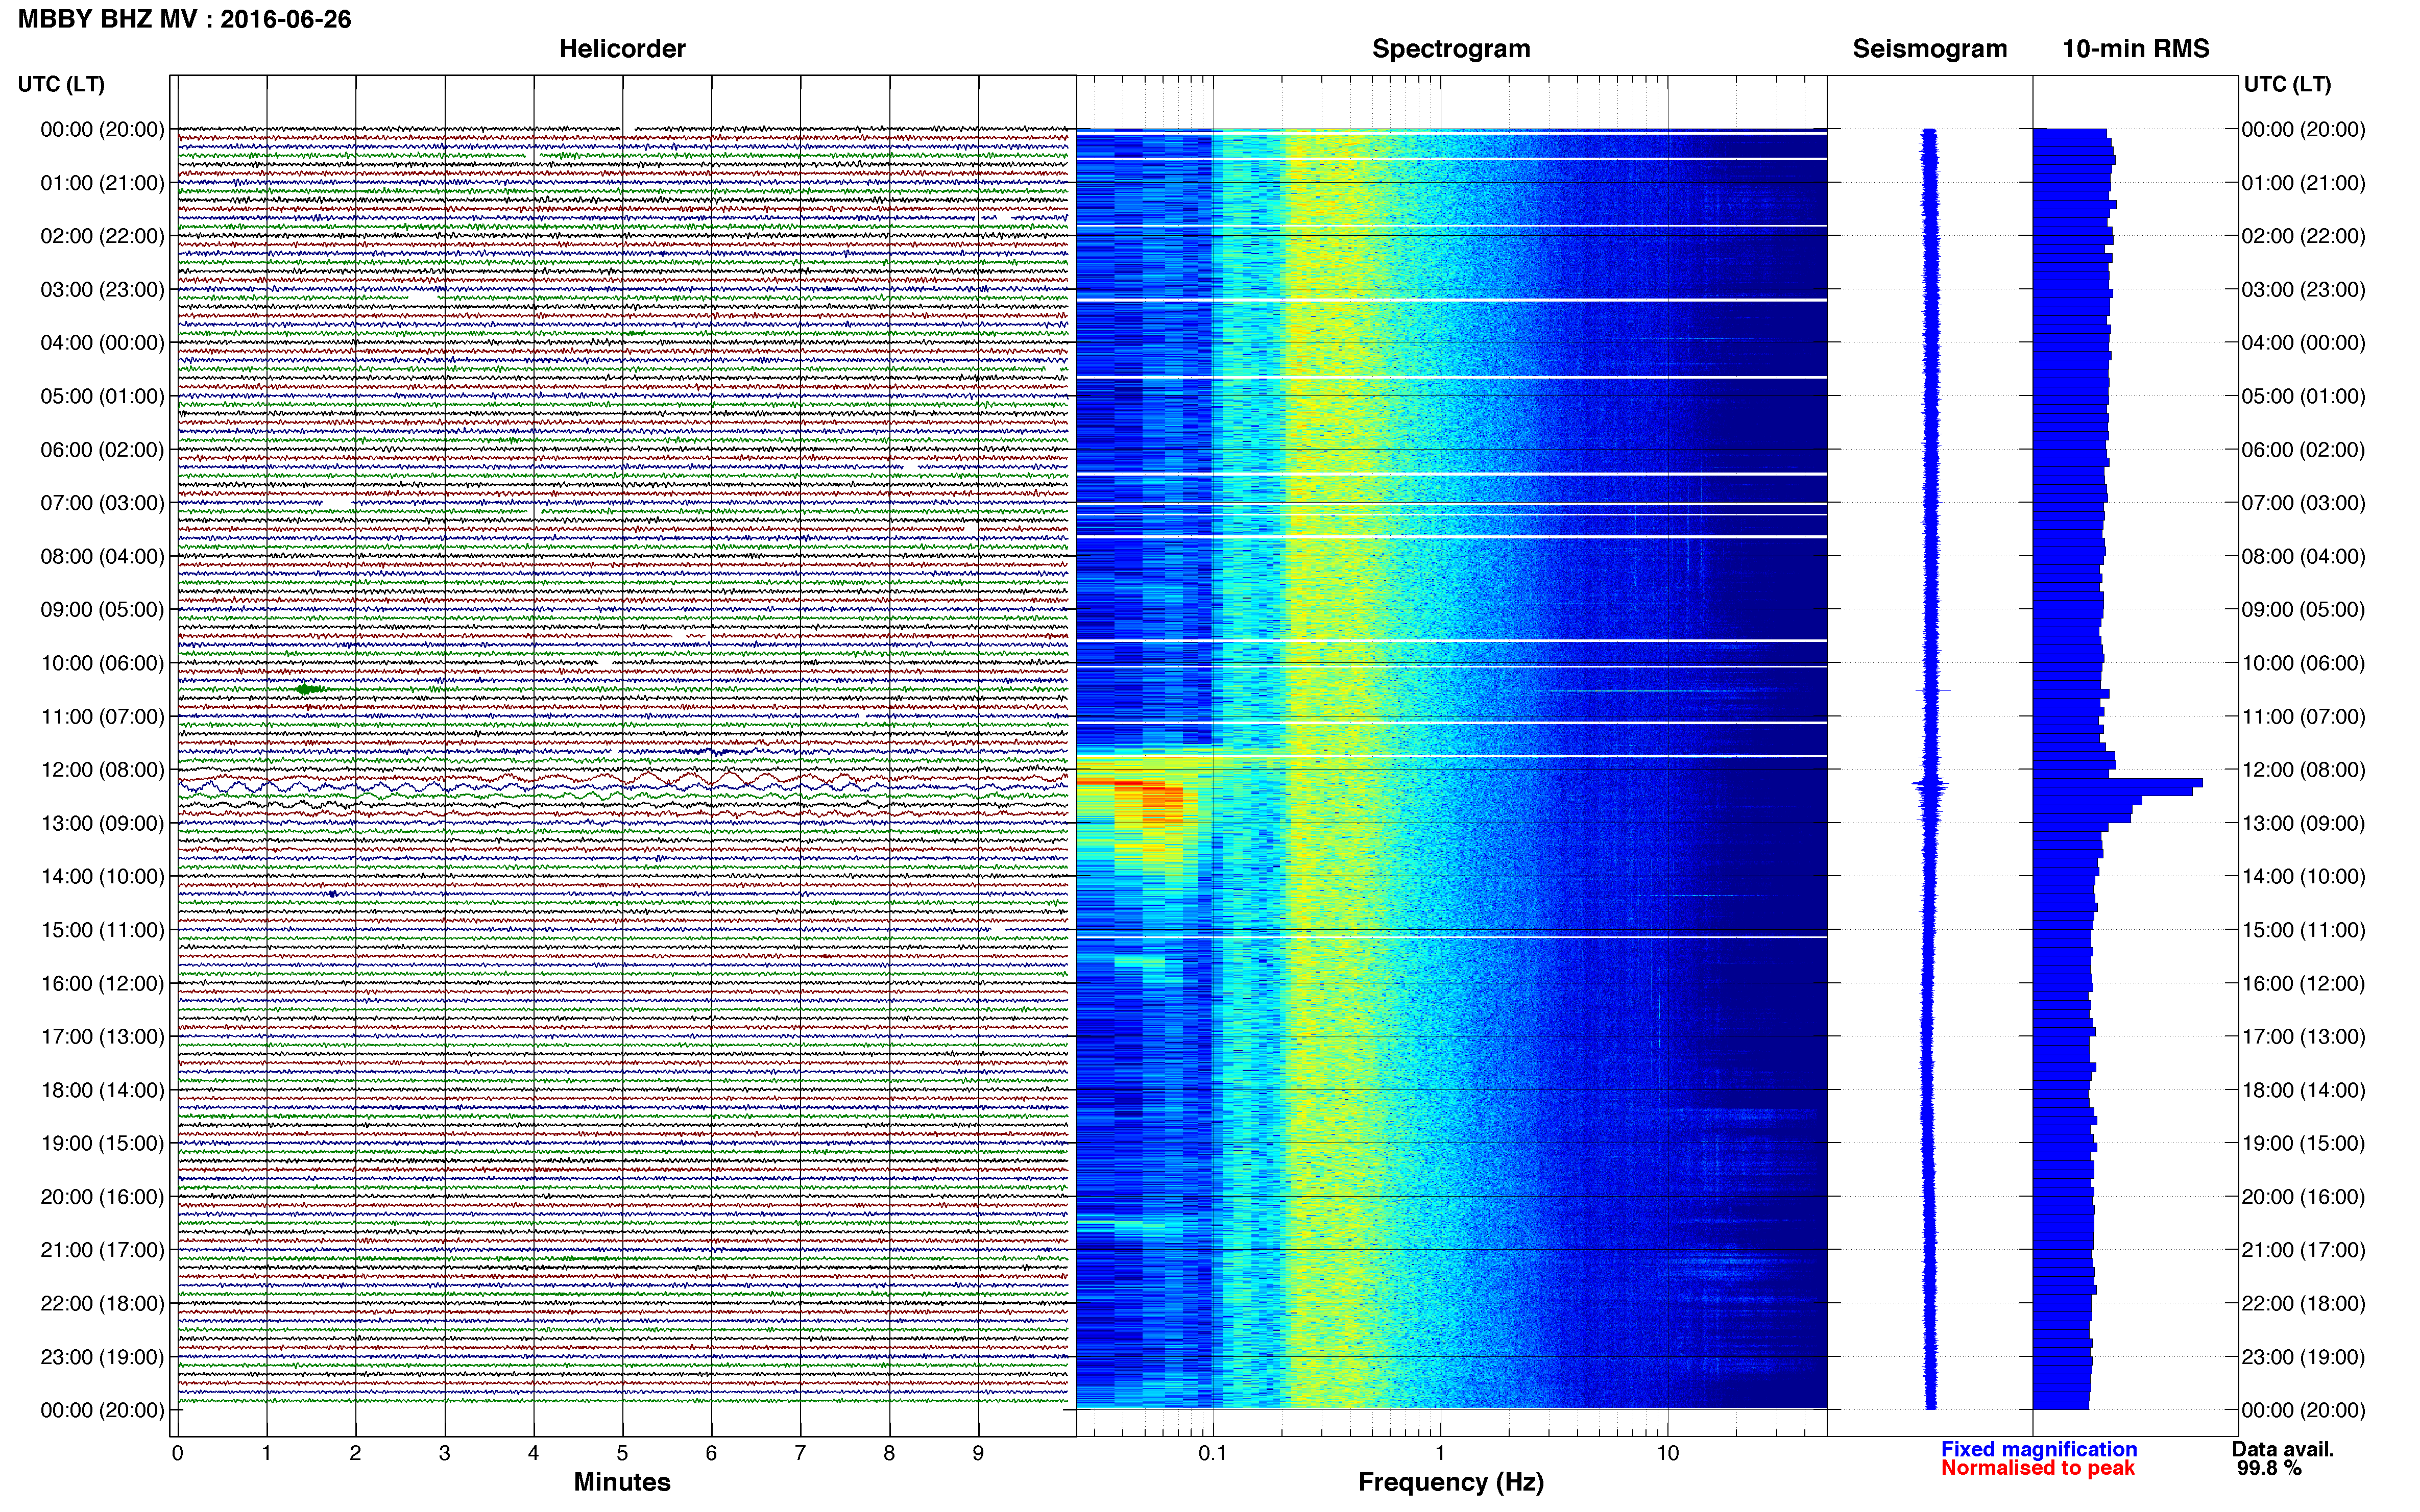The image size is (2420, 1512).
Task: Click the left '16:00 (12:00)' time label
Action: click(x=102, y=983)
